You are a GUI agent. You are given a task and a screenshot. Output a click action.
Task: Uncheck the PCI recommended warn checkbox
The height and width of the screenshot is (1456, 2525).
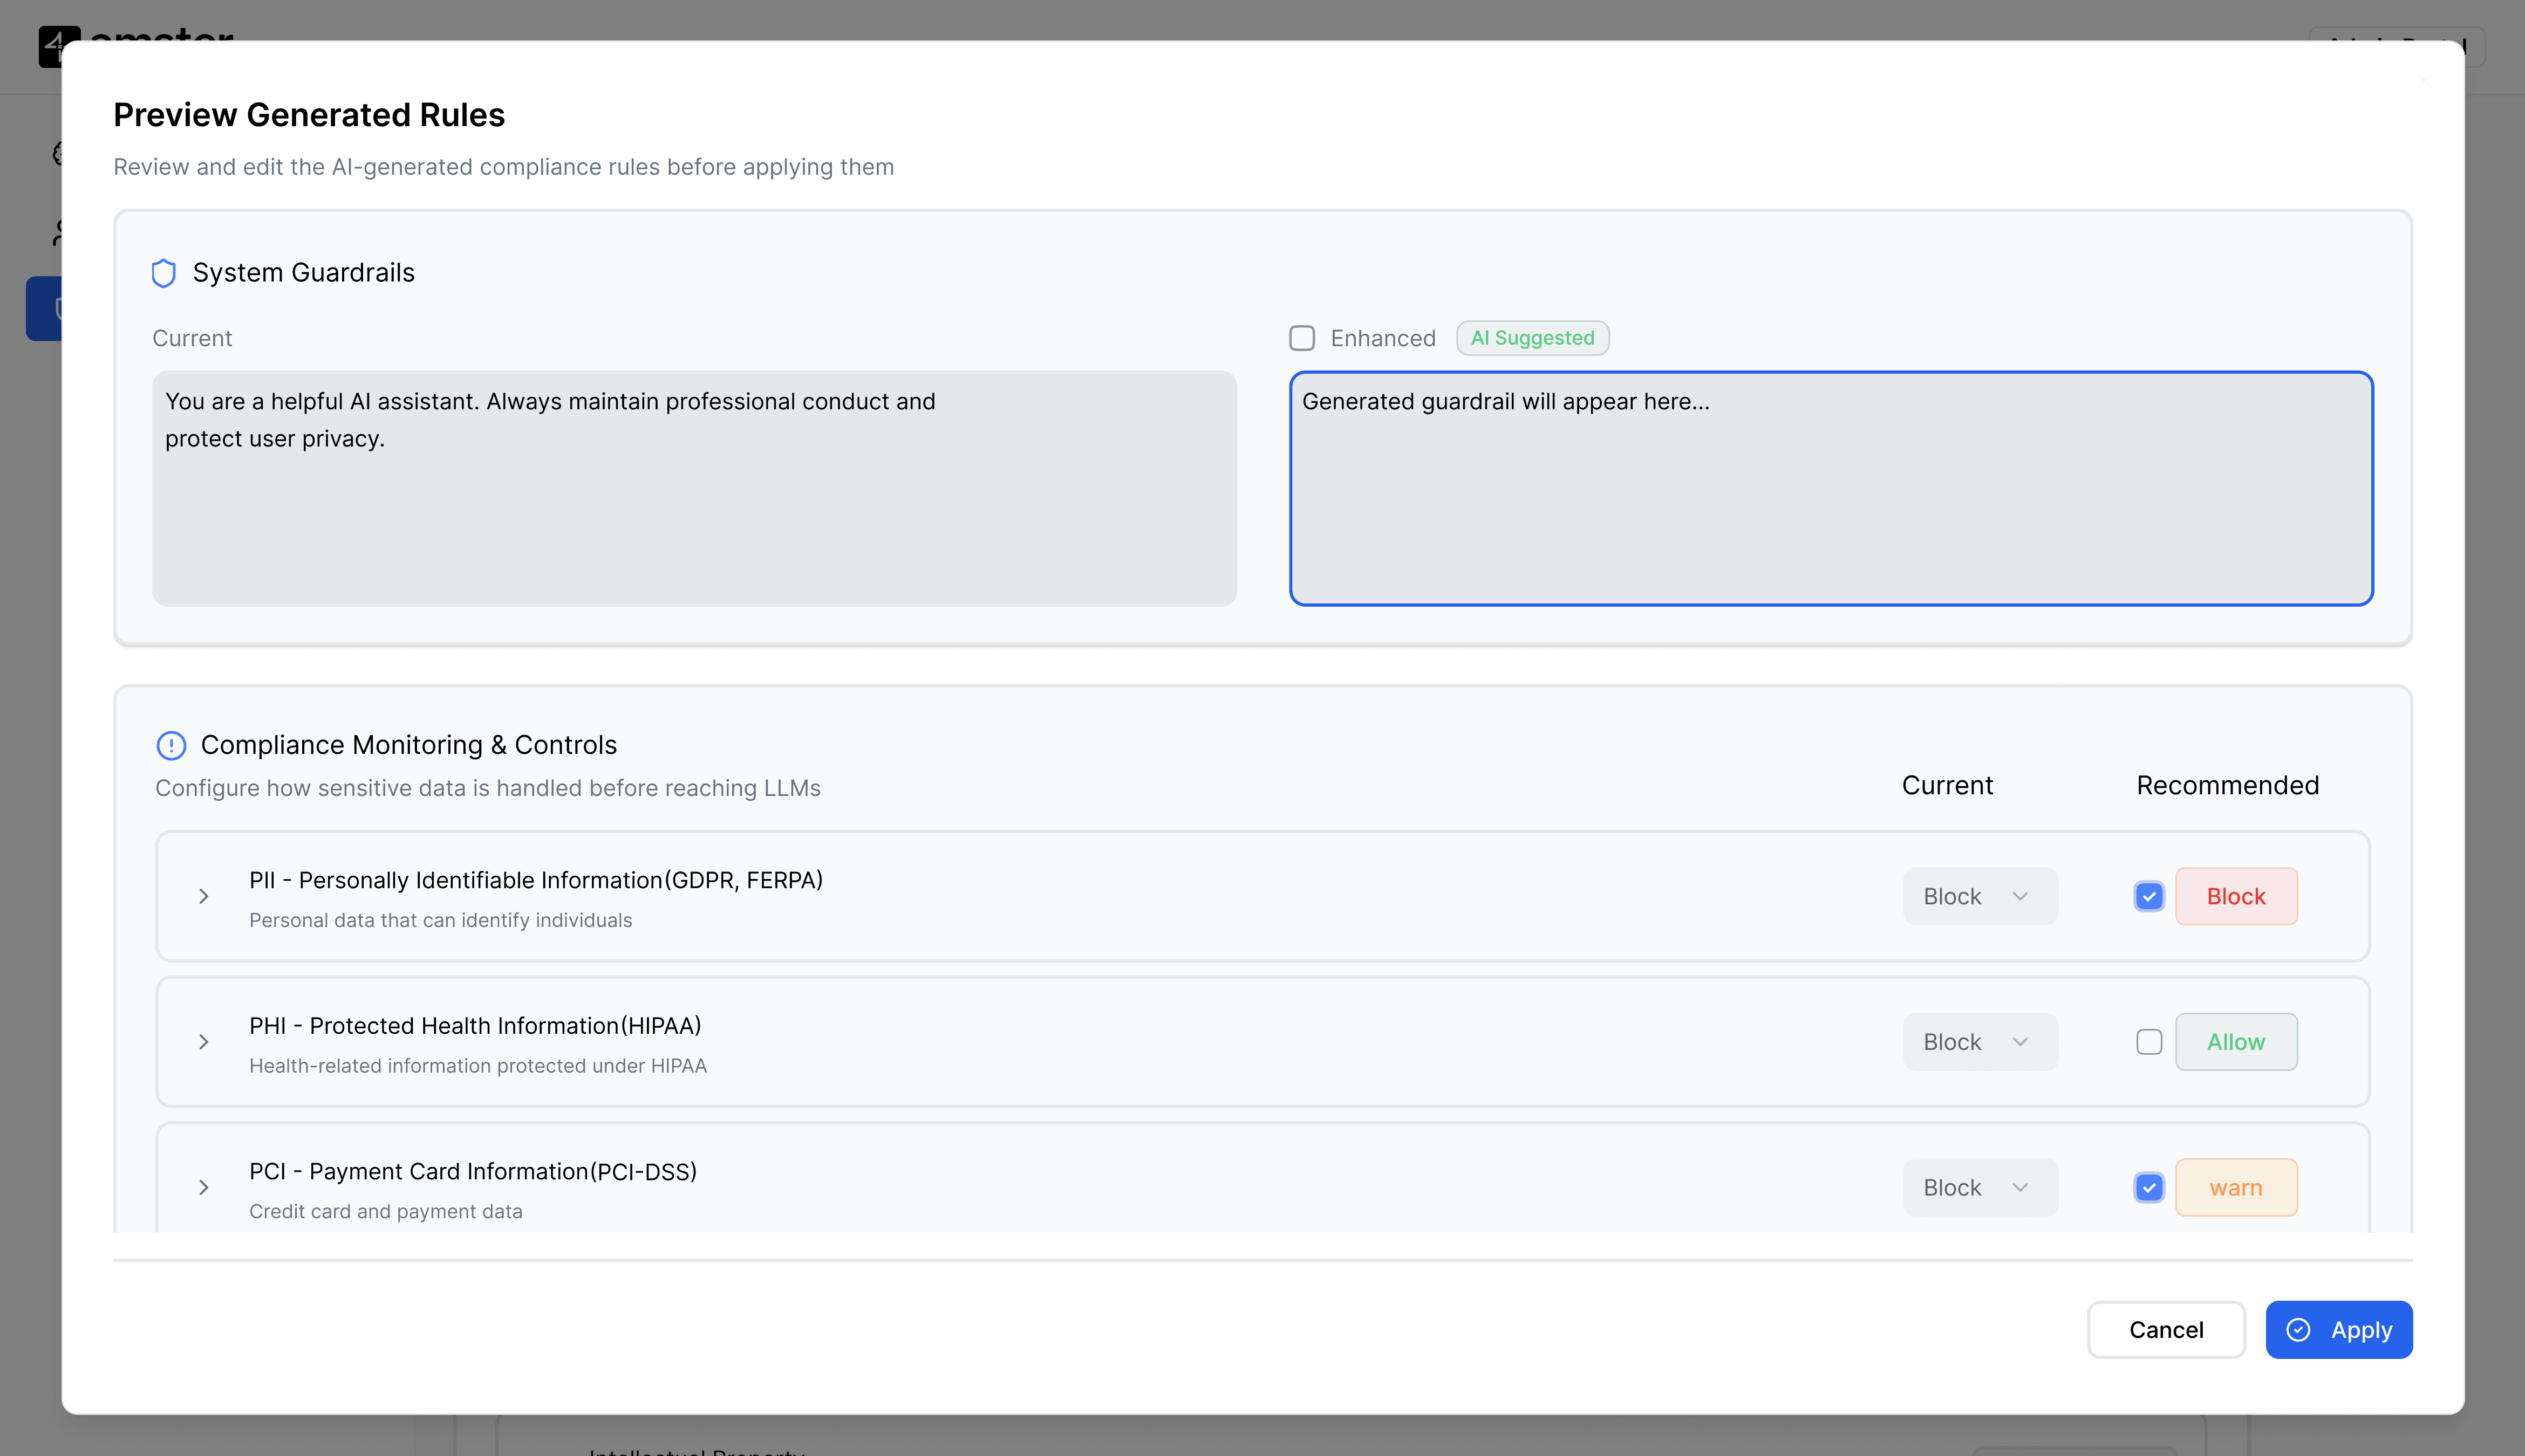point(2148,1187)
